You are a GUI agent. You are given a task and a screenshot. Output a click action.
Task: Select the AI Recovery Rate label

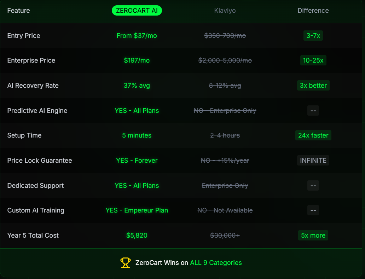33,86
